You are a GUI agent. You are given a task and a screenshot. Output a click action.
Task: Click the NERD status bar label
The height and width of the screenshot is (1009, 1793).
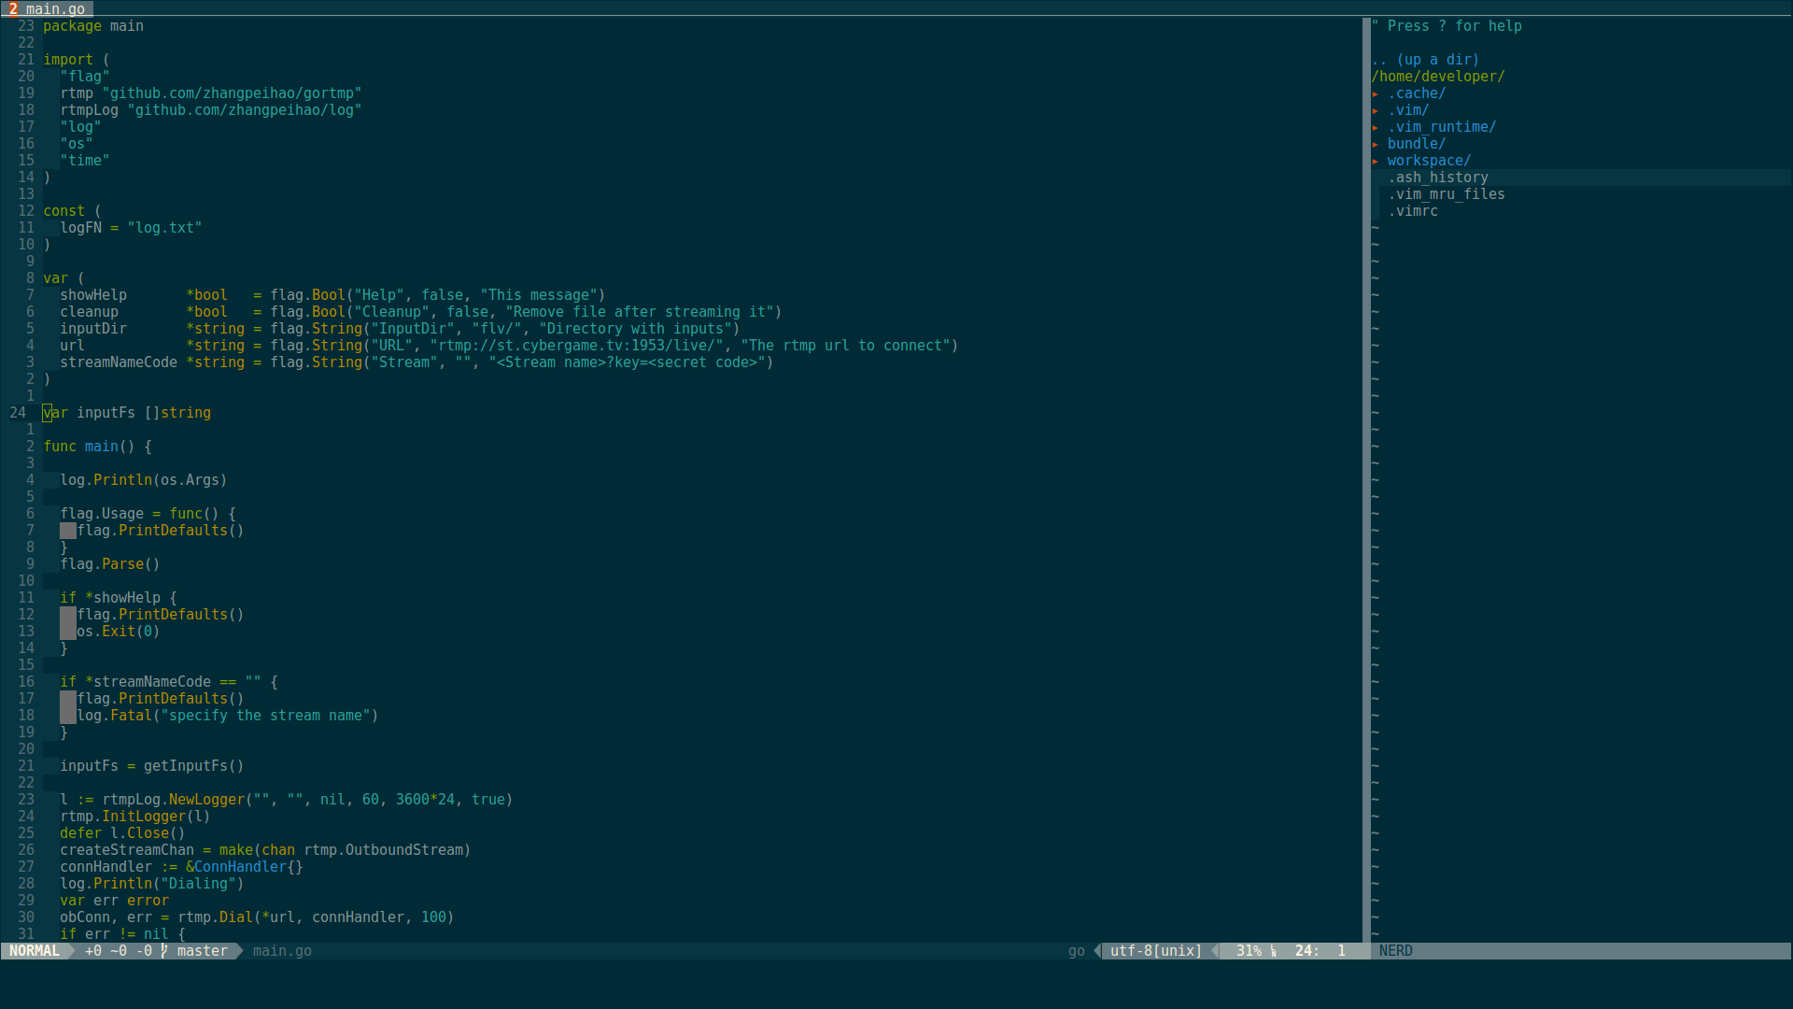1395,951
